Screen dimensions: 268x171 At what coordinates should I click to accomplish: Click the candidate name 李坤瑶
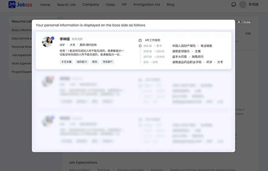[65, 39]
